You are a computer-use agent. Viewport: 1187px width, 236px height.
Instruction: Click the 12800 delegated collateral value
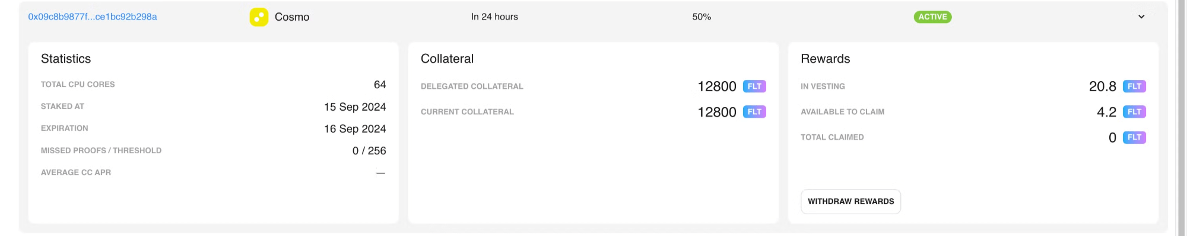pyautogui.click(x=717, y=86)
